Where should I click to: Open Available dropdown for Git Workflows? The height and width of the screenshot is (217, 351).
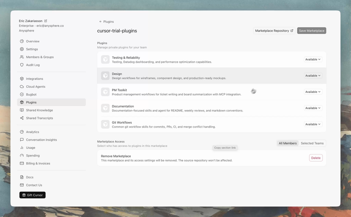(313, 124)
